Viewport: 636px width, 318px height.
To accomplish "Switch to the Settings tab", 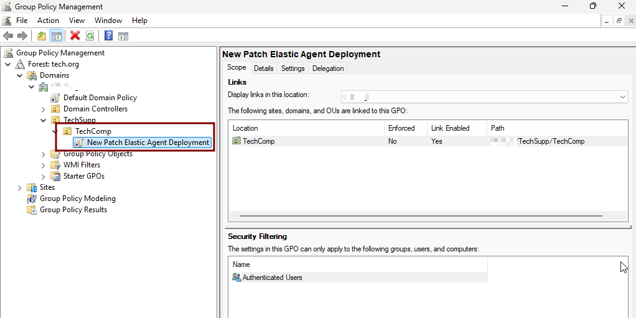I will coord(292,68).
